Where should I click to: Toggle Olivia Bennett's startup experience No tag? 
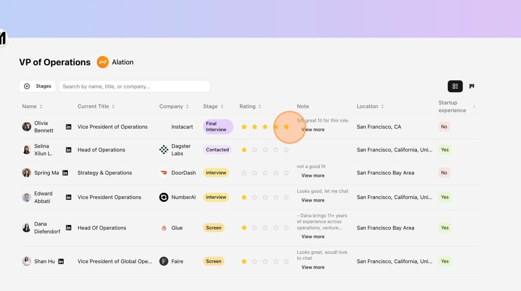coord(444,127)
